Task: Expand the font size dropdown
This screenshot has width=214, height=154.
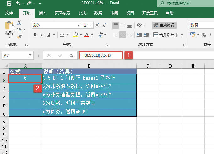Action: [91, 25]
